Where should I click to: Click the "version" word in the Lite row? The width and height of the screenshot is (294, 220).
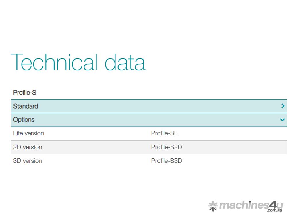[x=34, y=133]
